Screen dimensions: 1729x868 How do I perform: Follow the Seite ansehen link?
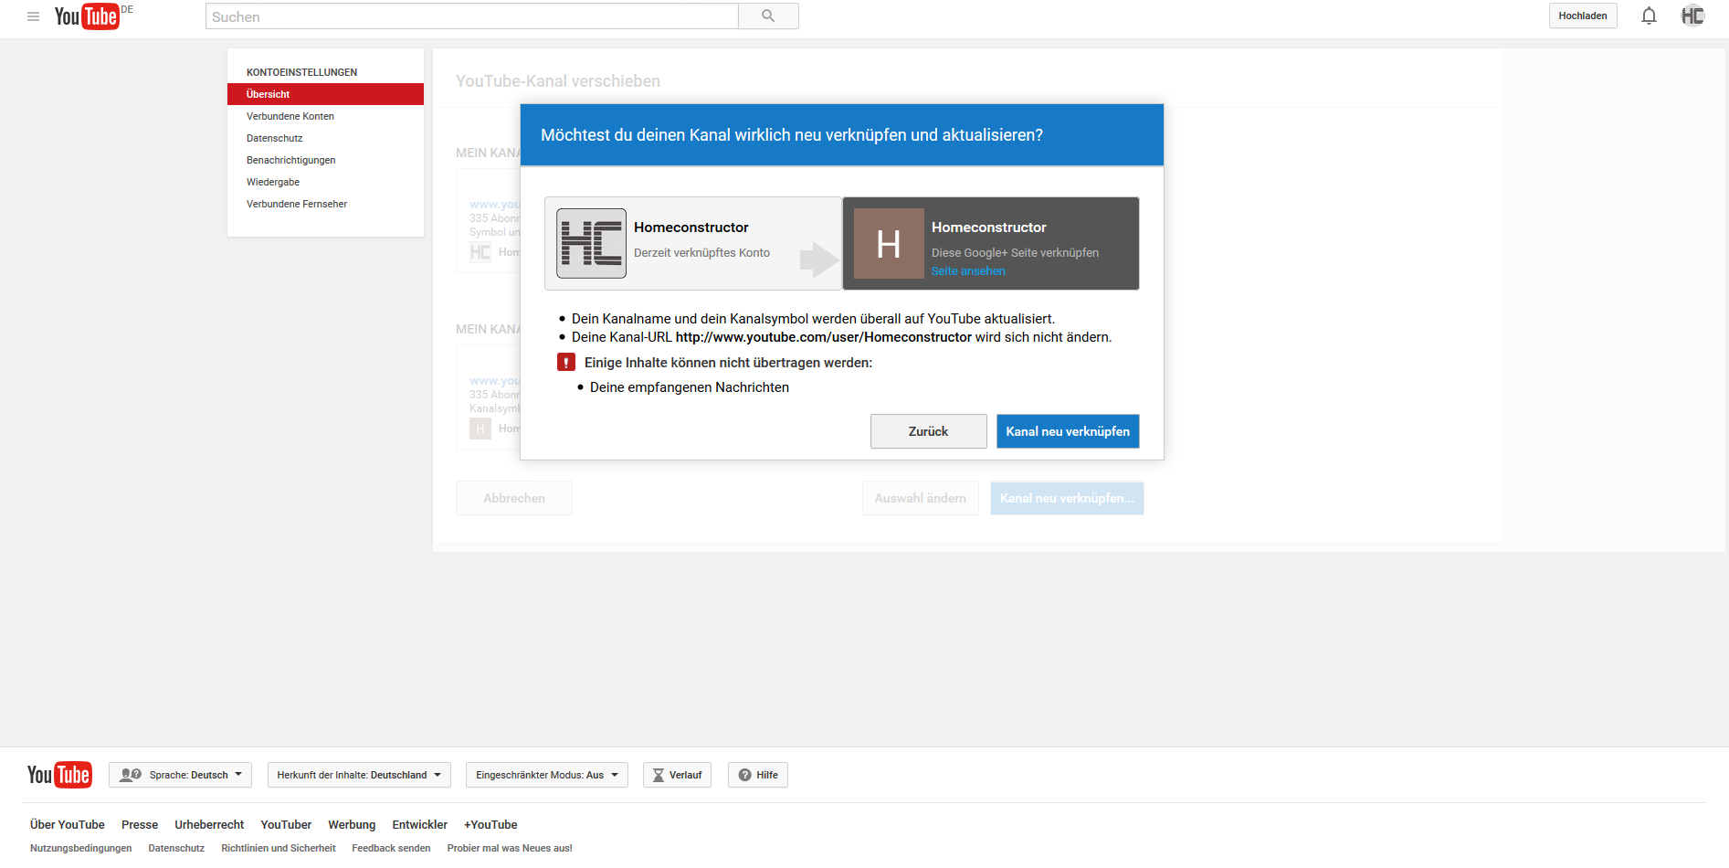click(968, 271)
